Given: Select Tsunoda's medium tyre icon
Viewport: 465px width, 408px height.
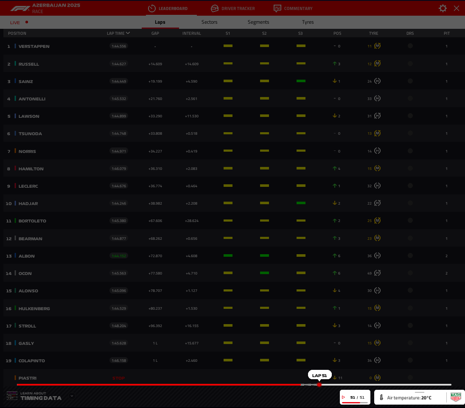Looking at the screenshot, I should (x=377, y=133).
